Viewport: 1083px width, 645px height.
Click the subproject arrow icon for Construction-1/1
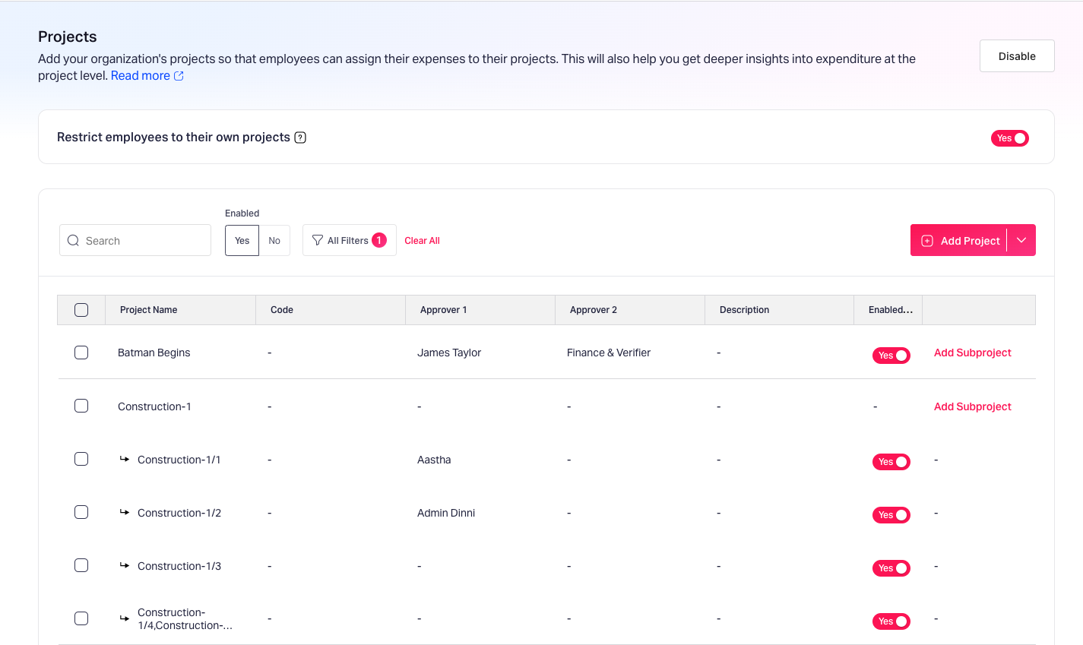click(125, 459)
